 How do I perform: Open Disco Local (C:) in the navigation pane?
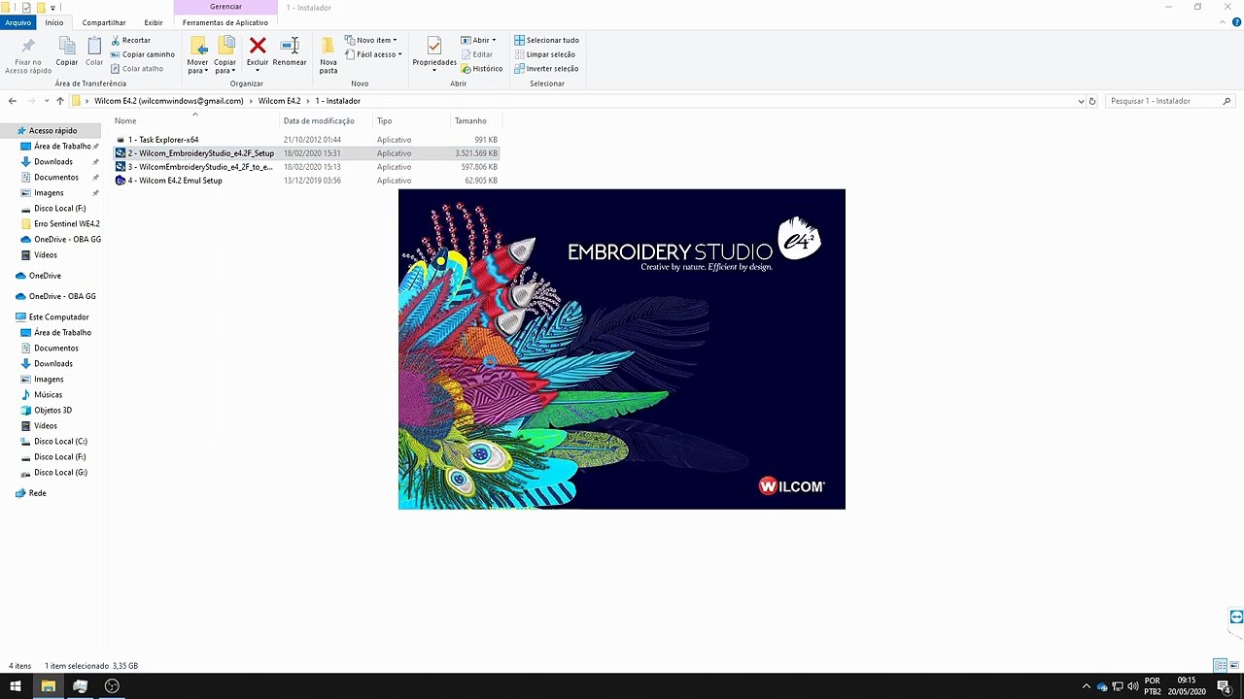(60, 442)
